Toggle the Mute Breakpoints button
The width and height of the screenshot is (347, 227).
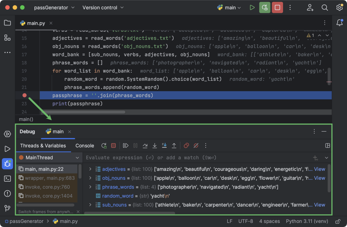[196, 146]
